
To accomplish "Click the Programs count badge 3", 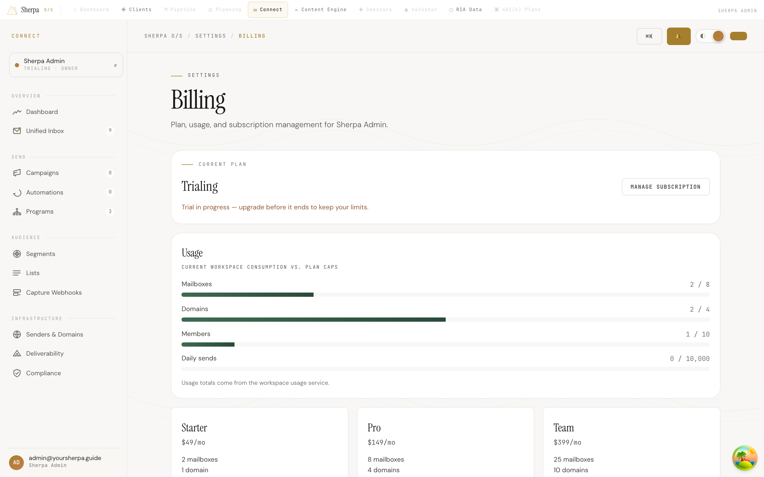I will click(x=110, y=211).
